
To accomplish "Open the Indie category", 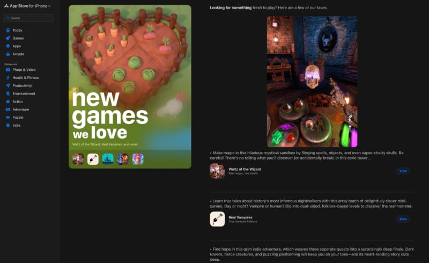I will [x=16, y=126].
